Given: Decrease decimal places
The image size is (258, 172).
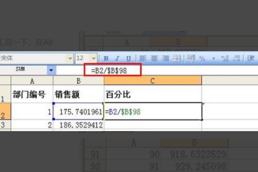Looking at the screenshot, I should coord(236,58).
